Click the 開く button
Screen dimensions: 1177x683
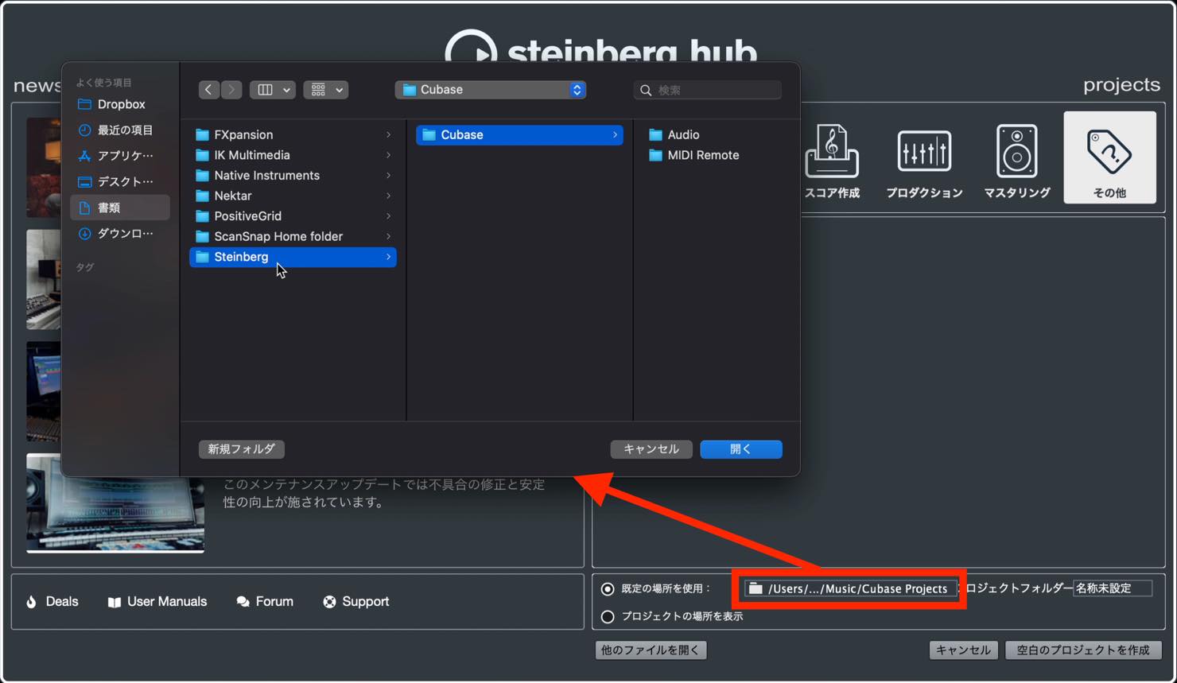[741, 449]
